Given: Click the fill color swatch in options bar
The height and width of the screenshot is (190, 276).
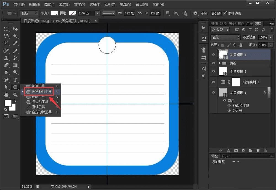Looking at the screenshot, I should click(54, 13).
